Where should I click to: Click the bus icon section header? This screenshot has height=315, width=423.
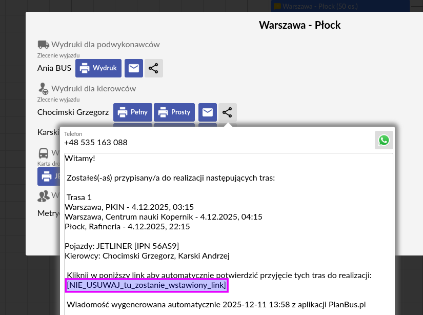pos(44,153)
